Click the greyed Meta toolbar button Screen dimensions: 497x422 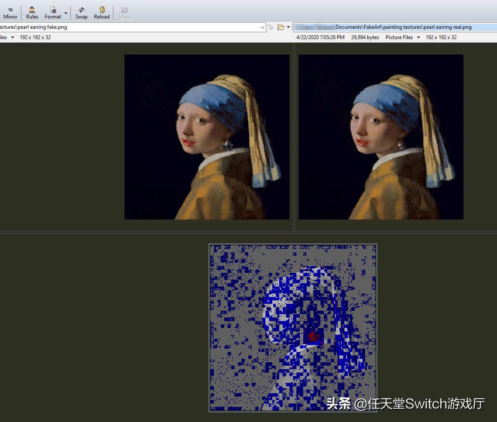(x=125, y=13)
